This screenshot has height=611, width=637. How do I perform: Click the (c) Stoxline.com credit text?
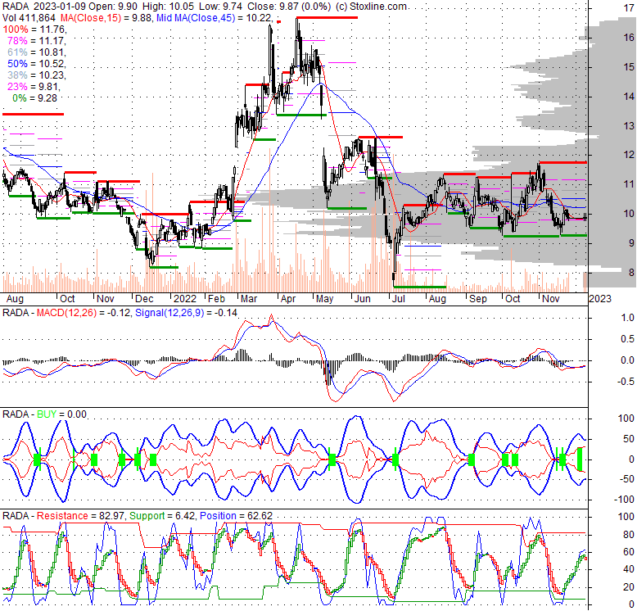[x=371, y=7]
